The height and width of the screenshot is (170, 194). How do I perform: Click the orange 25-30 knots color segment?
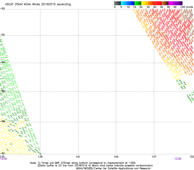pyautogui.click(x=152, y=3)
